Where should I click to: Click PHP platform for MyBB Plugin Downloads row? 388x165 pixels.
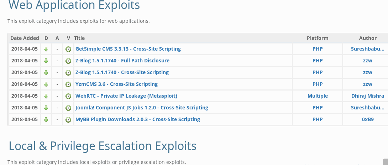[318, 119]
